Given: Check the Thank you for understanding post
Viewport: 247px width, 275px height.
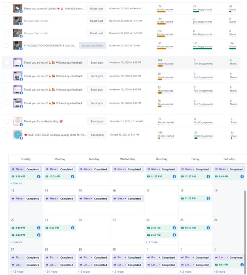Looking at the screenshot, I should click(x=7, y=121).
